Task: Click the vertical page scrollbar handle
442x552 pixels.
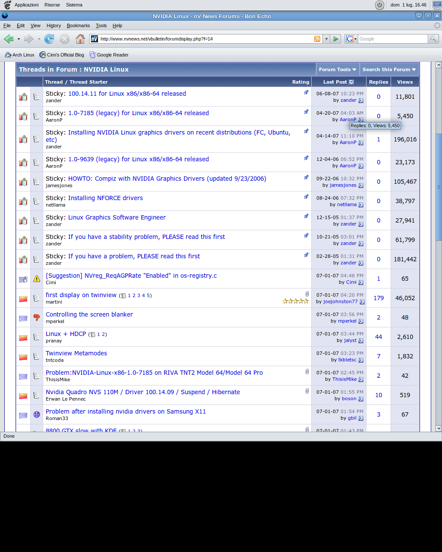Action: tap(439, 187)
